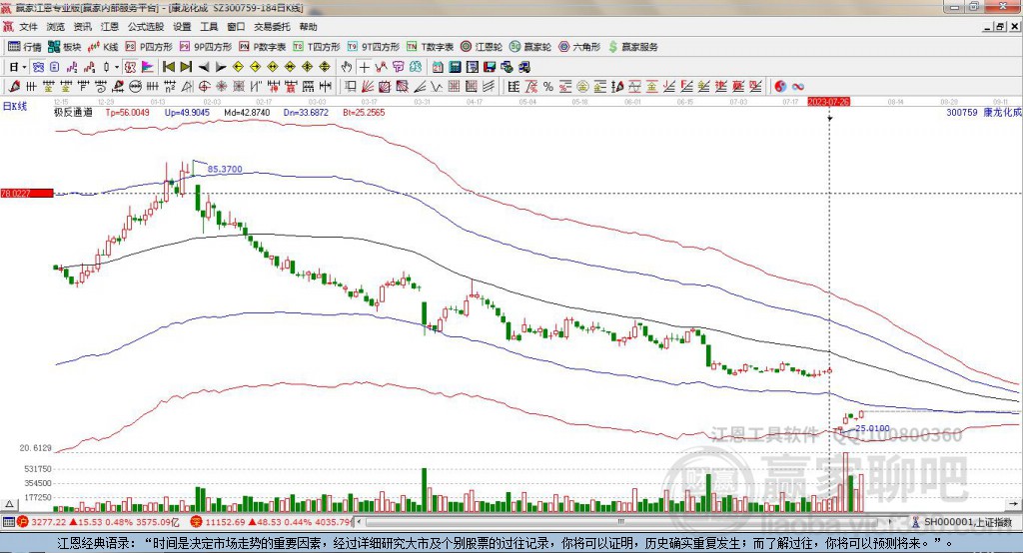Screen dimensions: 1023x553
Task: Select the zigzag wave line tool
Action: pyautogui.click(x=437, y=86)
